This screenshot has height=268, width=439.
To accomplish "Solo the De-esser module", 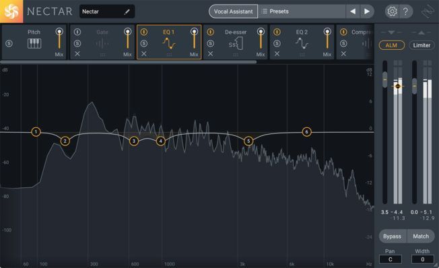I will [211, 44].
